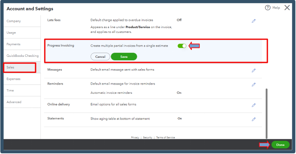Select the Late fees row label
Viewport: 296px width, 154px height.
(54, 20)
